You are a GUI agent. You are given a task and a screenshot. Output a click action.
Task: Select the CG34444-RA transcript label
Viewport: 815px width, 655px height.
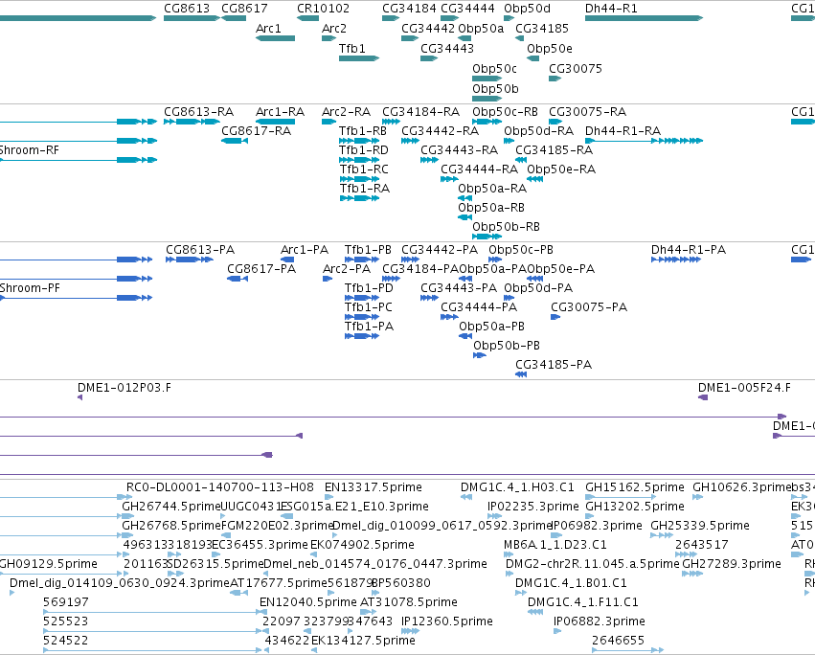[x=479, y=170]
